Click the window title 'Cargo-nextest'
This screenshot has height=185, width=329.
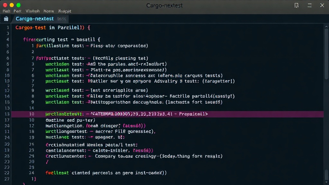click(164, 5)
